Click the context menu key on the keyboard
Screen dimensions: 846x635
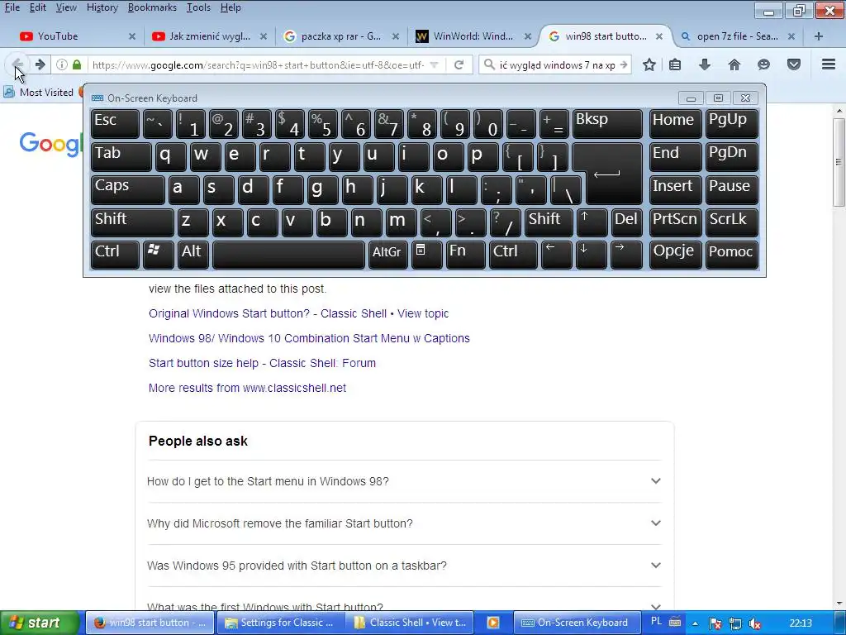[x=426, y=255]
